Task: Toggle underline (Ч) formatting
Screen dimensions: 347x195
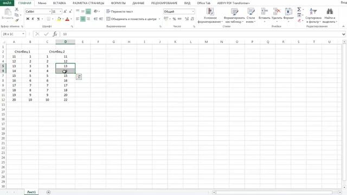Action: pos(38,19)
